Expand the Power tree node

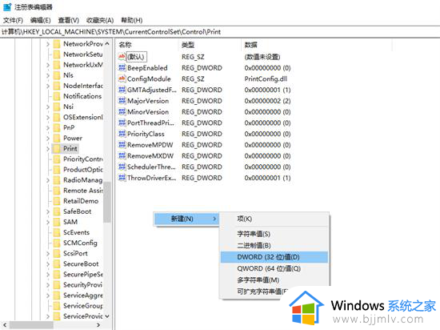click(x=48, y=139)
